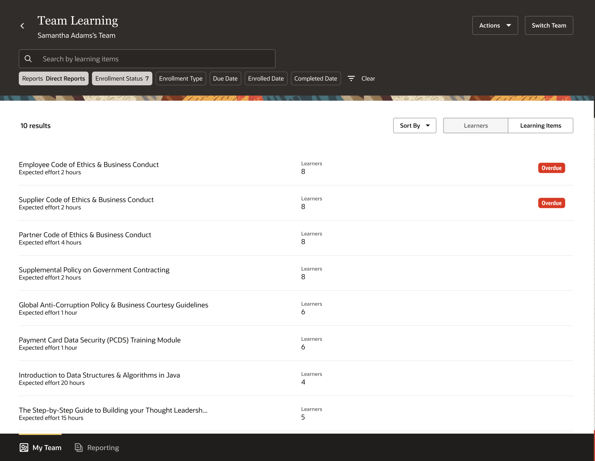Open Partner Code of Ethics item
The height and width of the screenshot is (461, 595).
coord(85,235)
